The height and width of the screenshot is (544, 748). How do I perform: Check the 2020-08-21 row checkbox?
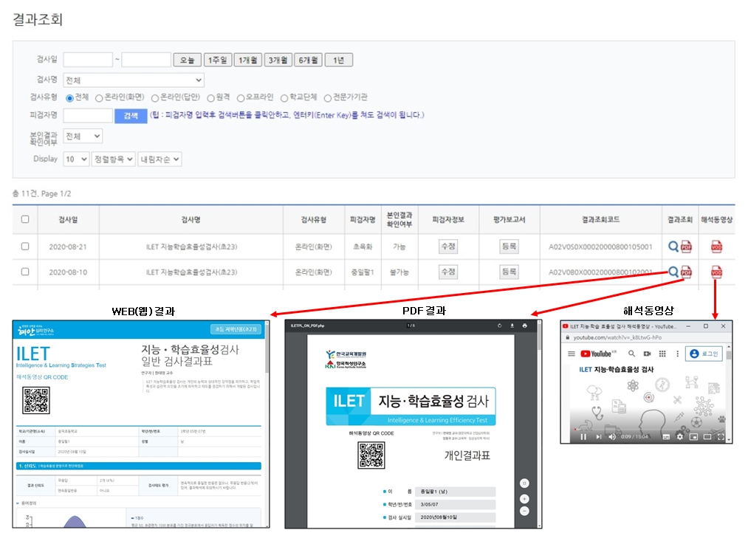pos(25,247)
